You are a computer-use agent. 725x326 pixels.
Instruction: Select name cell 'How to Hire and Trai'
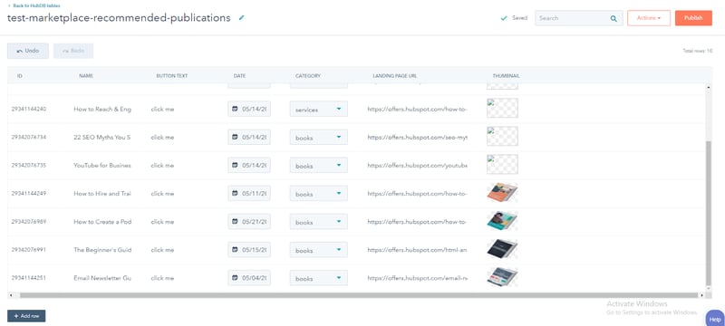[102, 194]
